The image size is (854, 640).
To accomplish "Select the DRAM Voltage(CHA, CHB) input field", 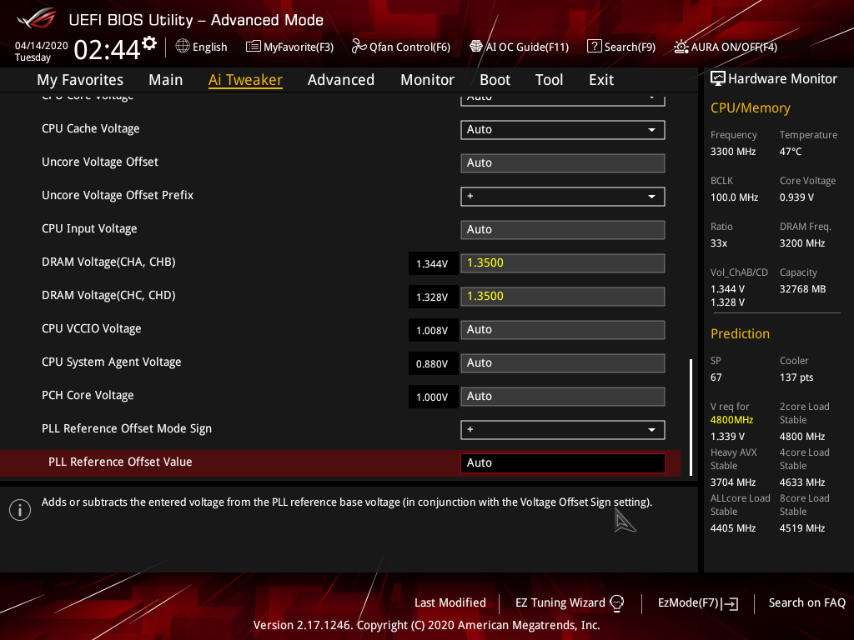I will 563,262.
